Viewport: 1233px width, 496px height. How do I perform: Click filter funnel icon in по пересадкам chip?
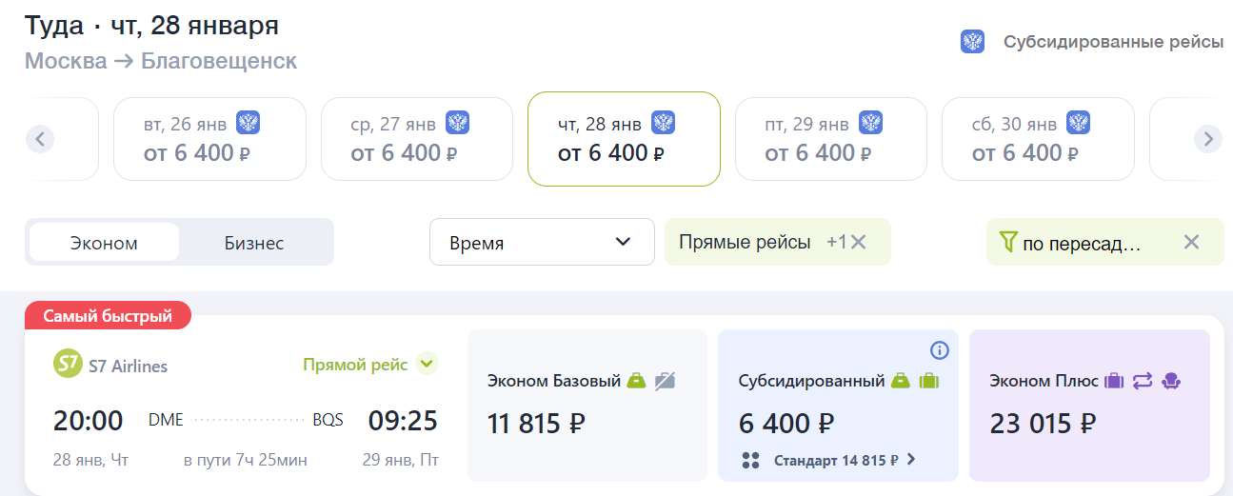tap(1009, 243)
